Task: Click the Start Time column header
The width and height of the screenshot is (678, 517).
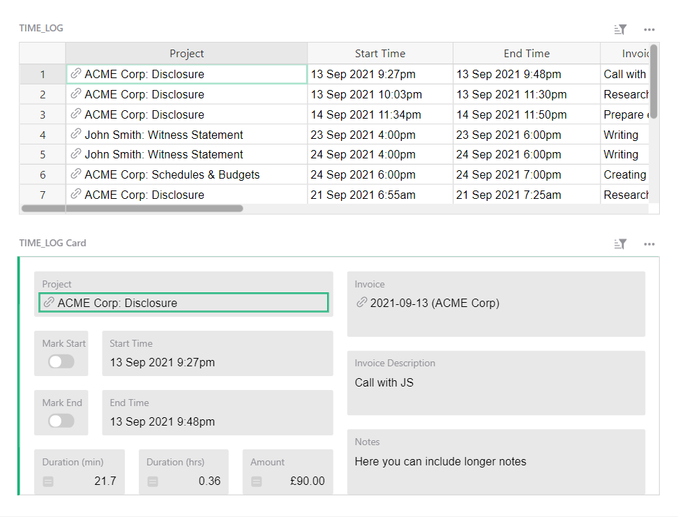Action: coord(379,53)
